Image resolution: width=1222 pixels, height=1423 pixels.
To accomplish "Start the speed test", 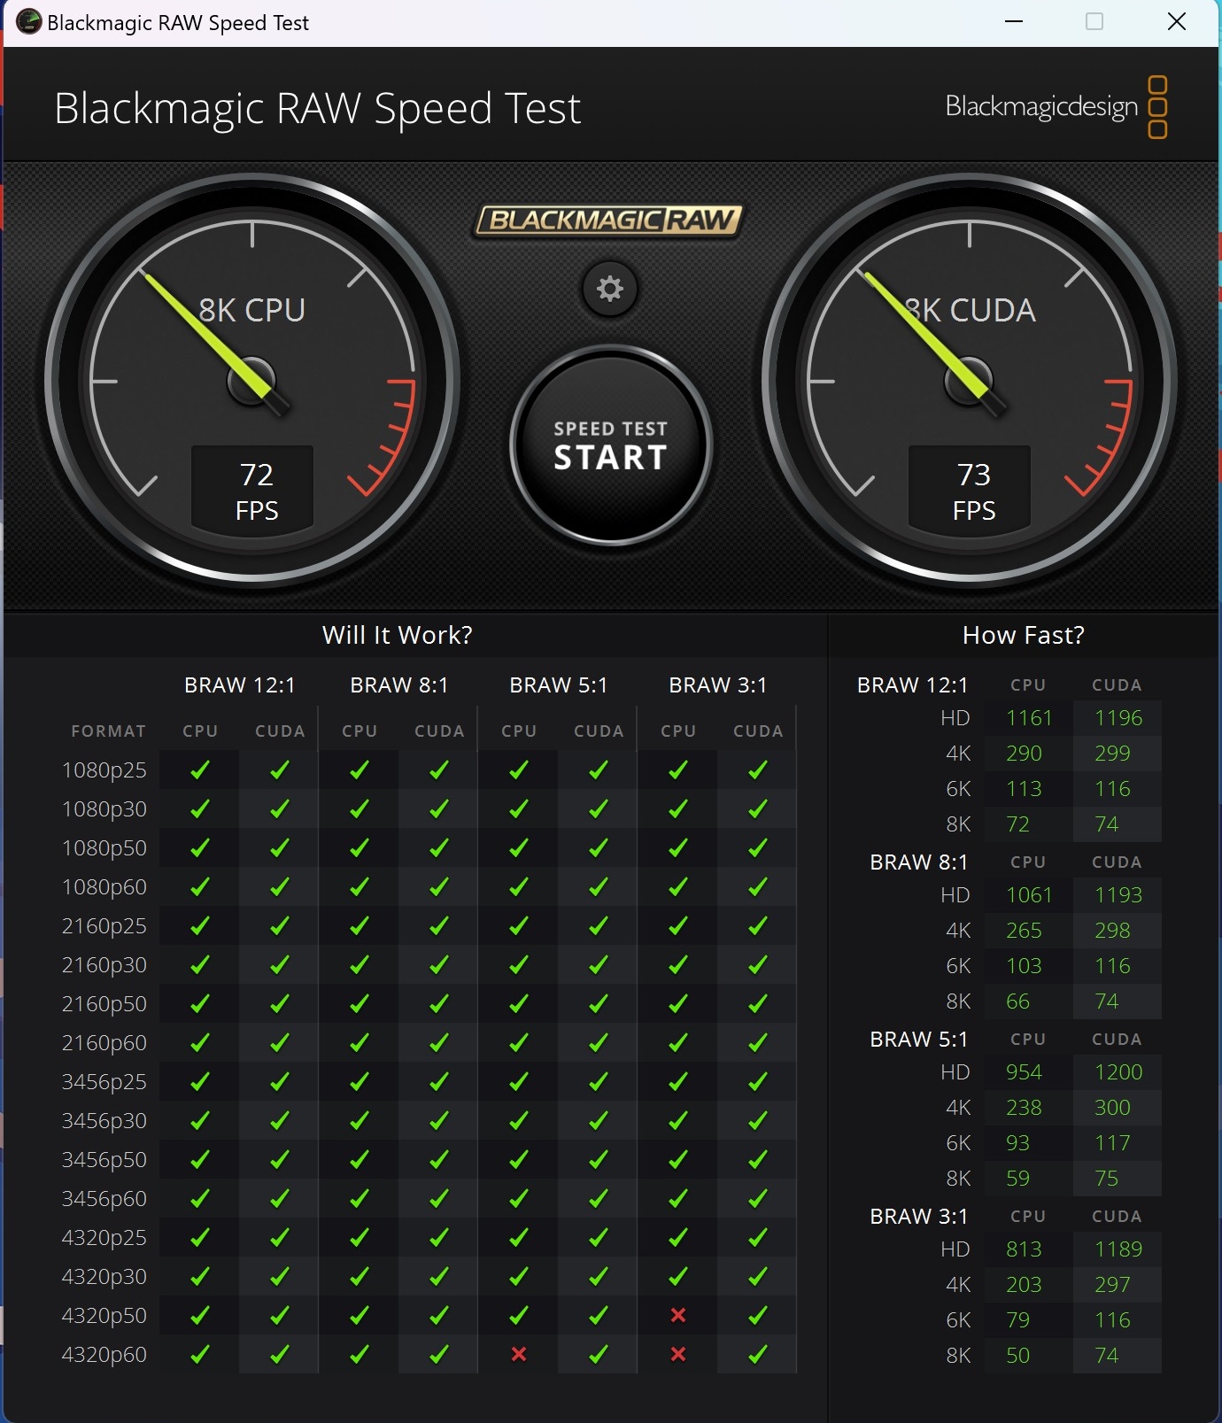I will pos(610,445).
